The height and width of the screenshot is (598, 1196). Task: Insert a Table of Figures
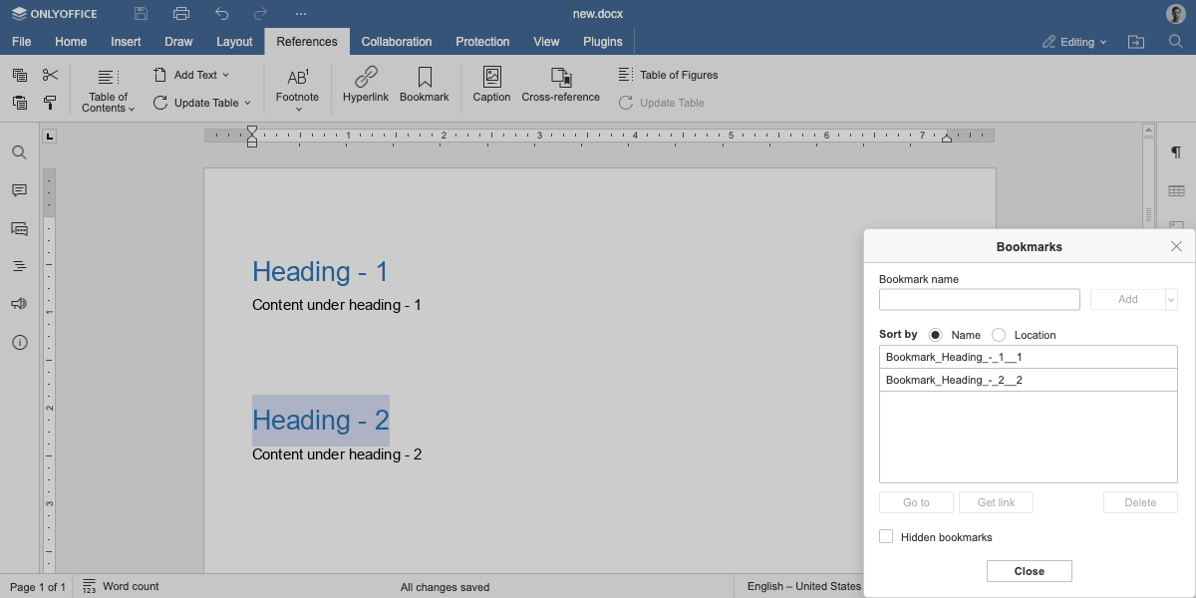coord(668,75)
